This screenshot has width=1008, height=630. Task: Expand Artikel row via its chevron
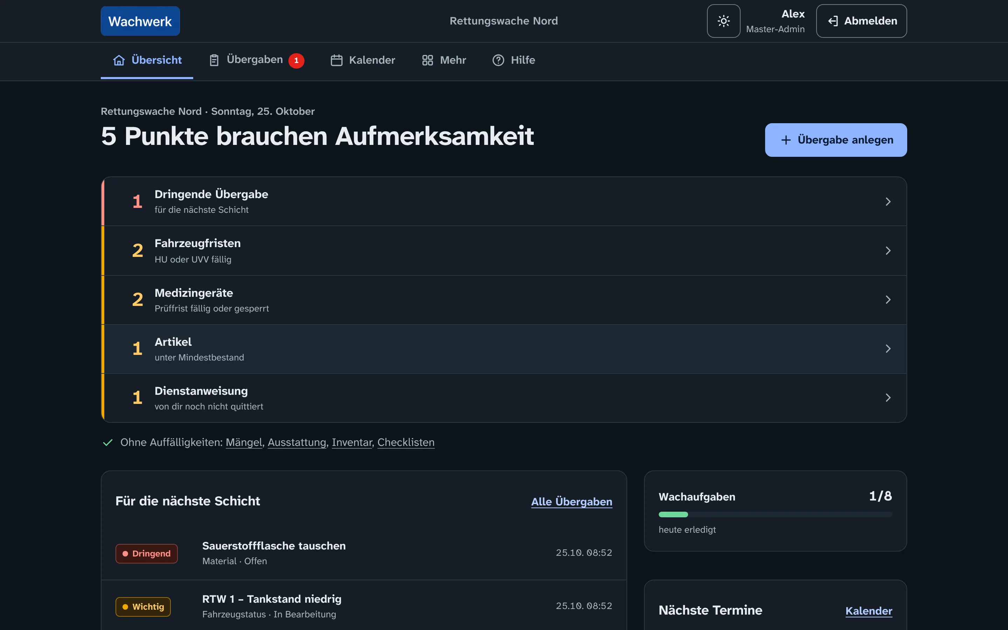tap(888, 349)
